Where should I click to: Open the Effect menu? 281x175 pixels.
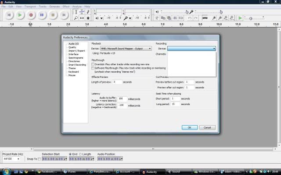tap(66, 7)
